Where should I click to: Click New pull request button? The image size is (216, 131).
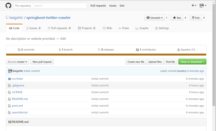pos(42,62)
